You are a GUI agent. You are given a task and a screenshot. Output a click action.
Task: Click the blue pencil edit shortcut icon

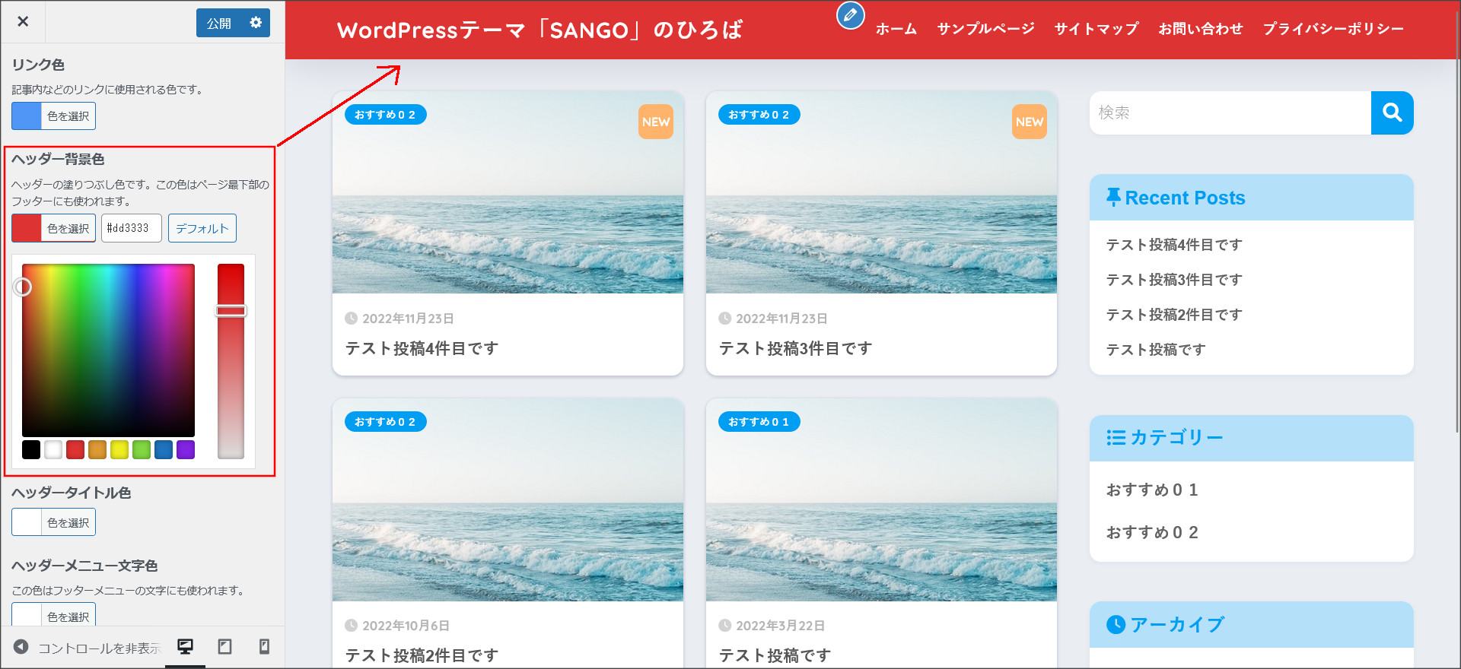(850, 15)
